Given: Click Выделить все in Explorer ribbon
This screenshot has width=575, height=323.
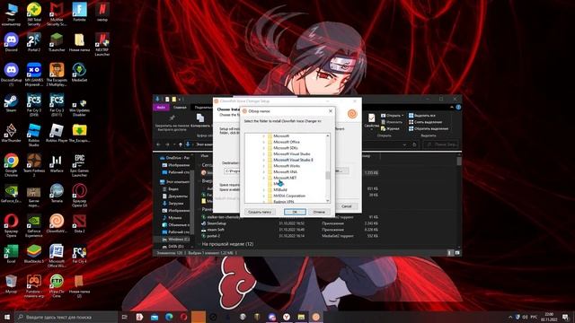Looking at the screenshot, I should tap(421, 116).
